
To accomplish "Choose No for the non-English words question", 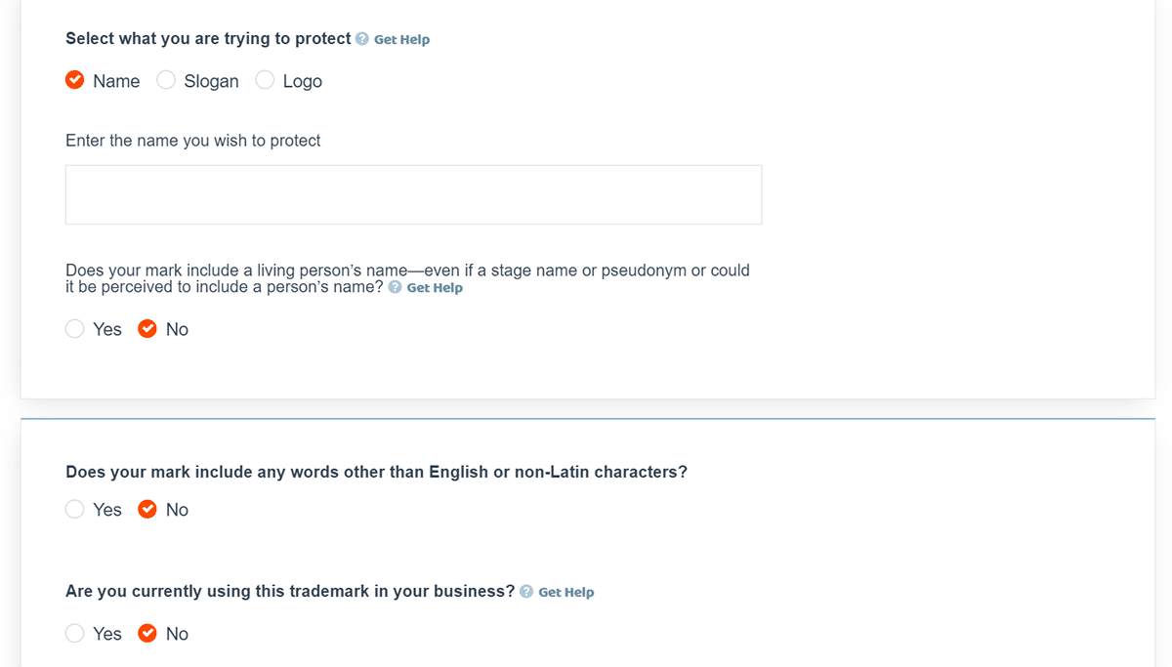I will coord(147,509).
